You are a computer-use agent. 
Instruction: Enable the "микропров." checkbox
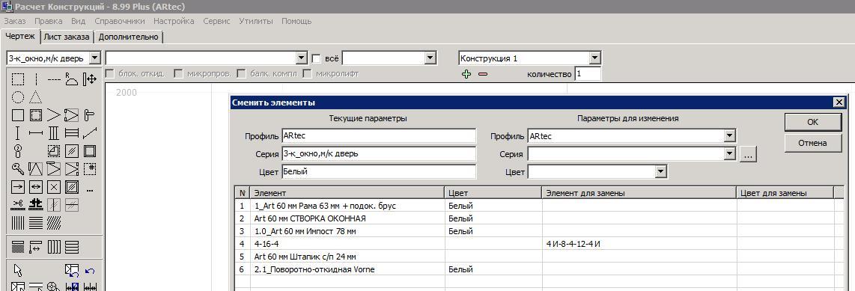coord(177,73)
